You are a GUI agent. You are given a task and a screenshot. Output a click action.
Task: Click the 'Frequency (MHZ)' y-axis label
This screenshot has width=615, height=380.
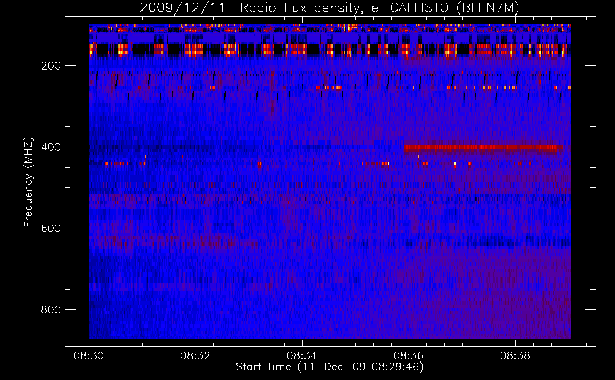28,182
